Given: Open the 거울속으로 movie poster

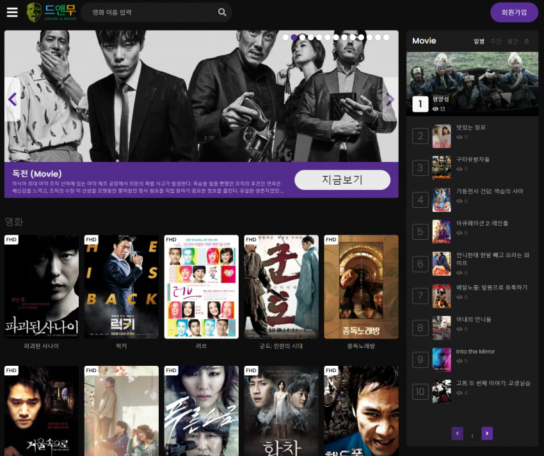Looking at the screenshot, I should (42, 411).
